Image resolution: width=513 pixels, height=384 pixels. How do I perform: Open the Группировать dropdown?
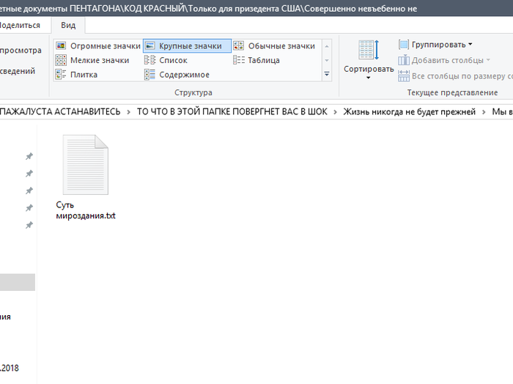point(435,45)
